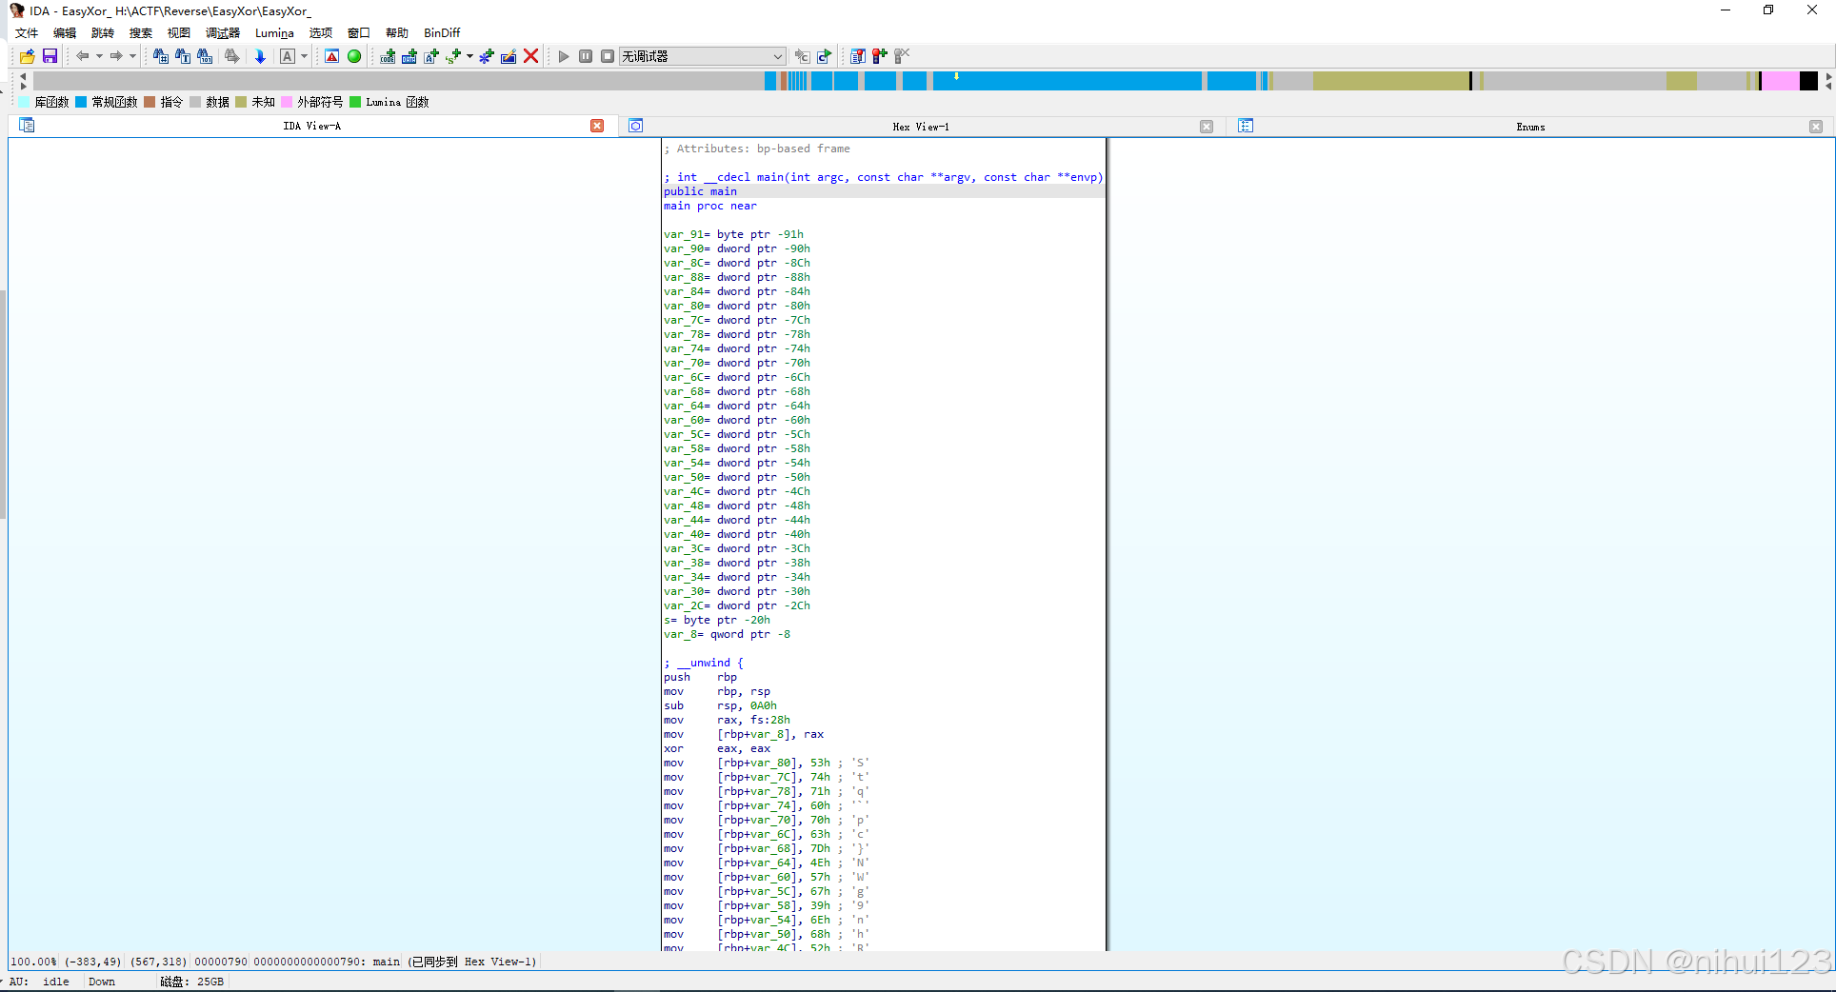
Task: Open the 跳转 menu
Action: (x=103, y=32)
